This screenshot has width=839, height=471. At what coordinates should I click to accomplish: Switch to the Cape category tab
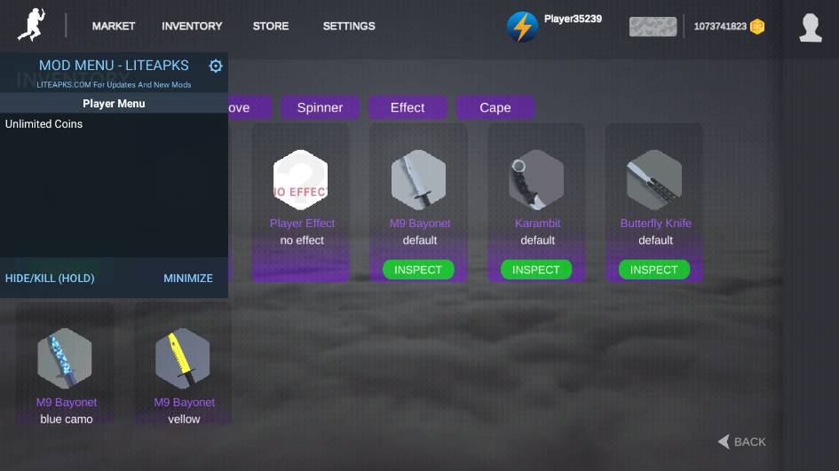pyautogui.click(x=495, y=107)
